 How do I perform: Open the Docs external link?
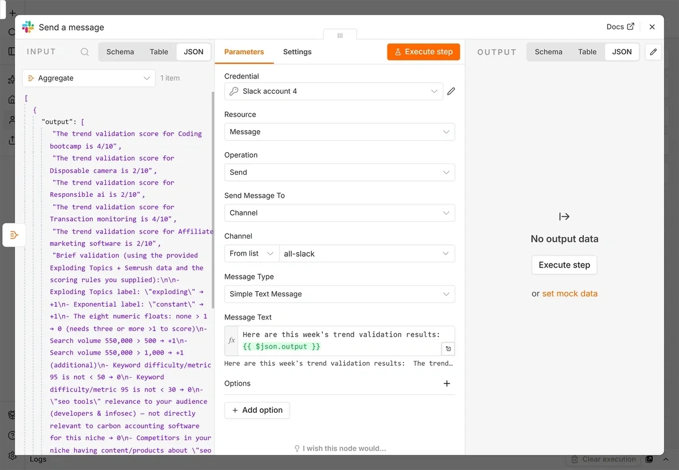pyautogui.click(x=620, y=27)
